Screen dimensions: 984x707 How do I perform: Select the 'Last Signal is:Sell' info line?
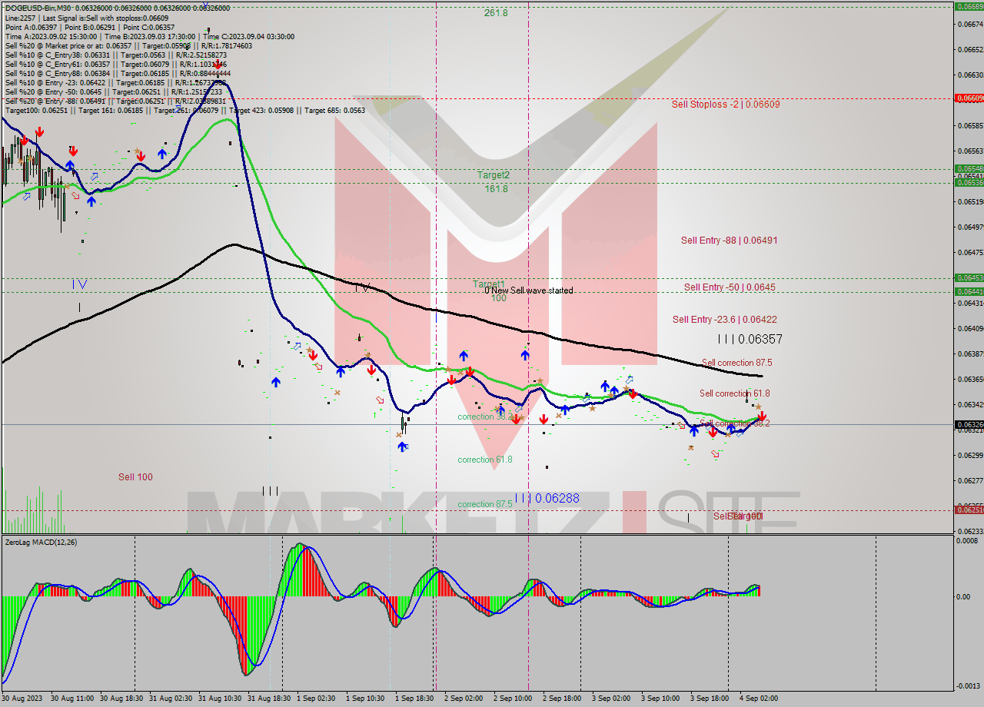point(88,17)
